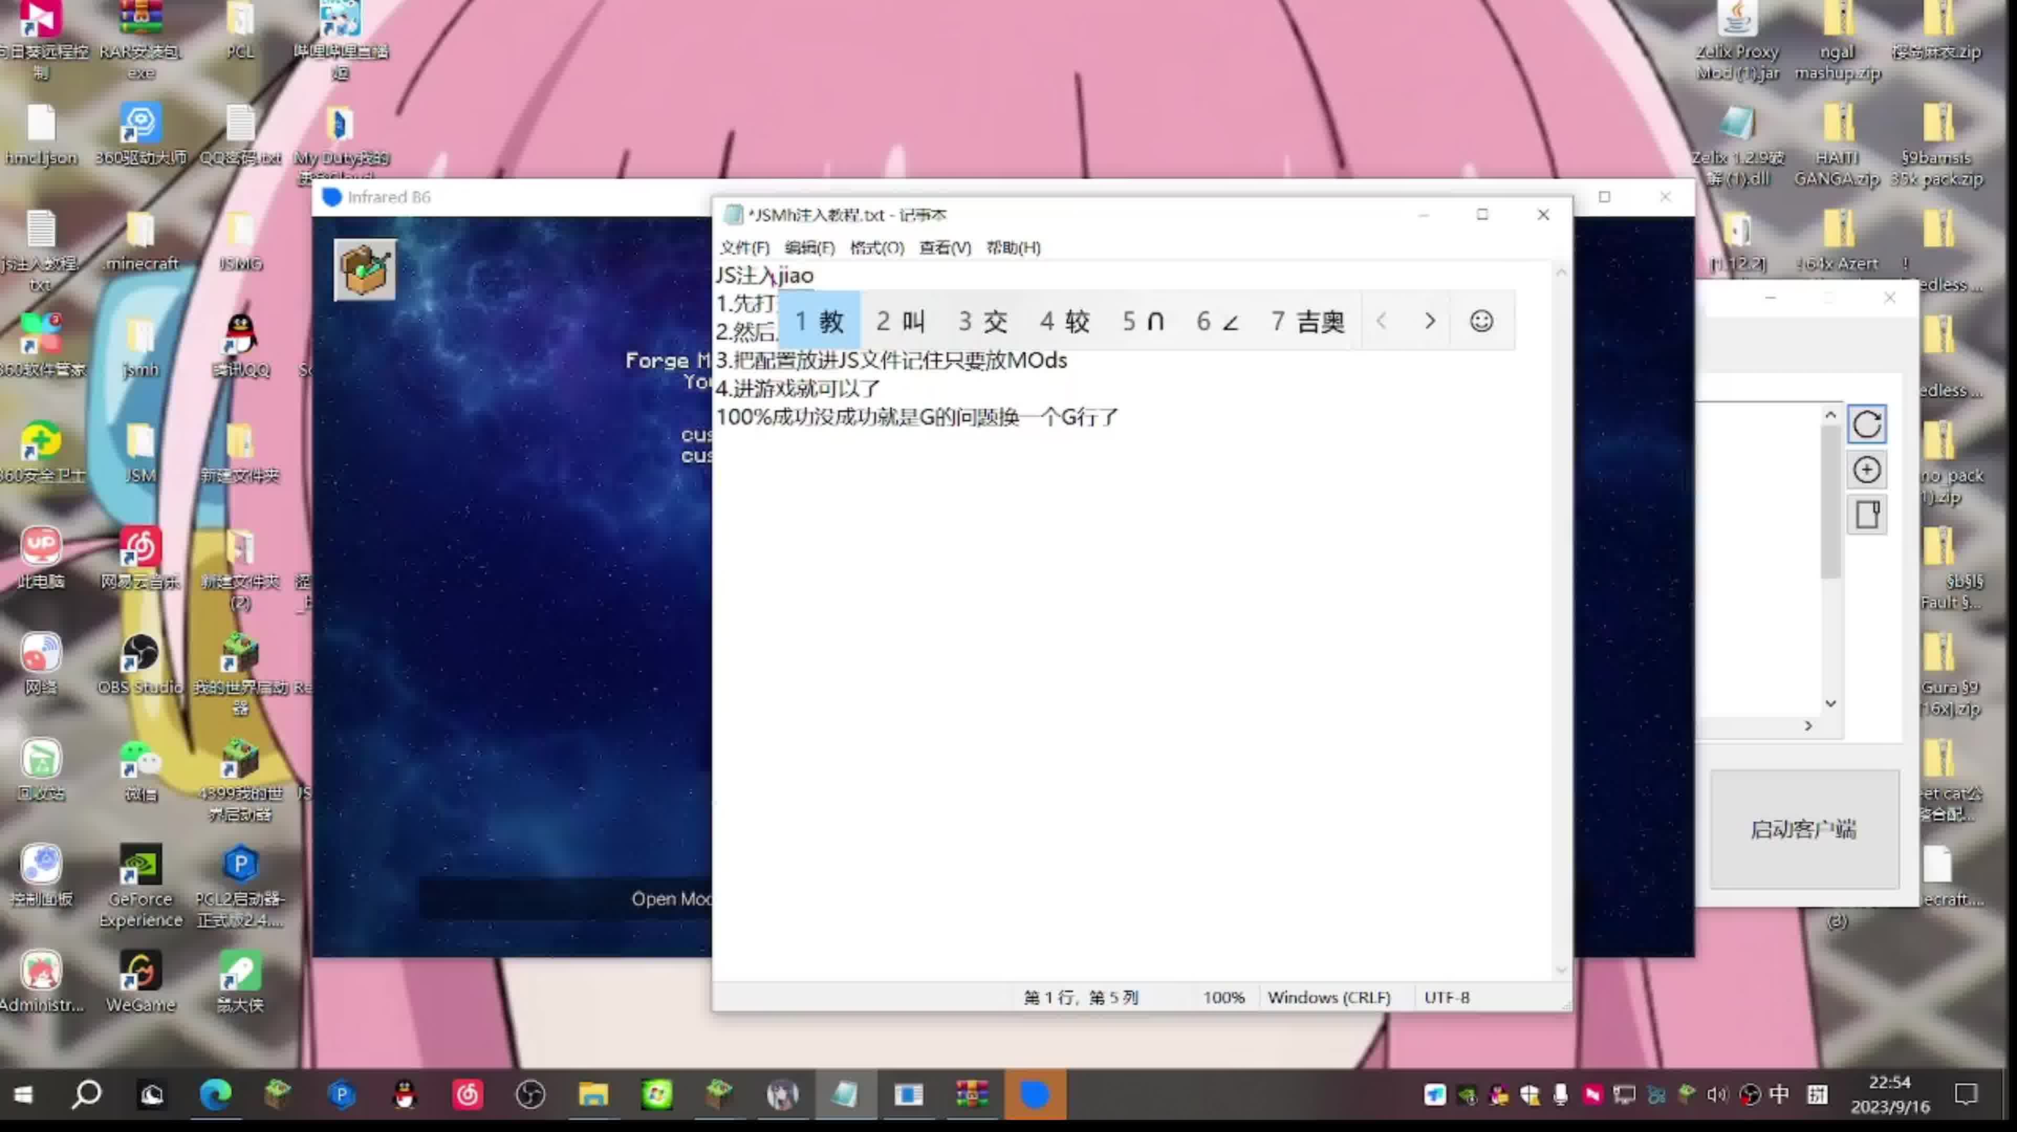Select the .minecraft folder on desktop
2017x1132 pixels.
[140, 240]
